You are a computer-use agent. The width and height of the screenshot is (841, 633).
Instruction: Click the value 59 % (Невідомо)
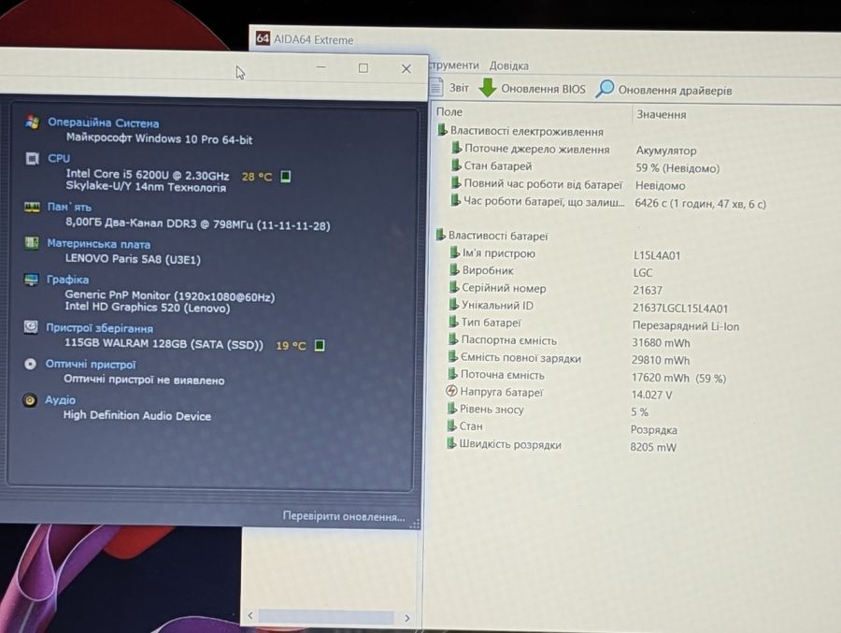pos(677,168)
